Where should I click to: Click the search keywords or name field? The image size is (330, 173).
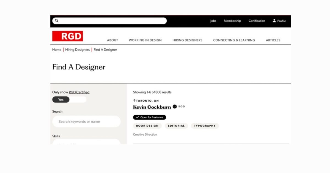coord(86,121)
